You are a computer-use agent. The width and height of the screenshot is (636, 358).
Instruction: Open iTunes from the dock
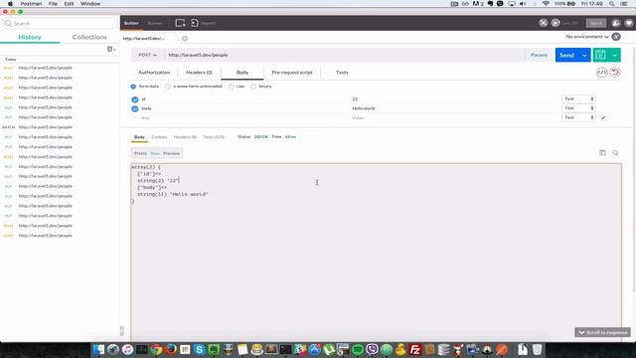127,349
